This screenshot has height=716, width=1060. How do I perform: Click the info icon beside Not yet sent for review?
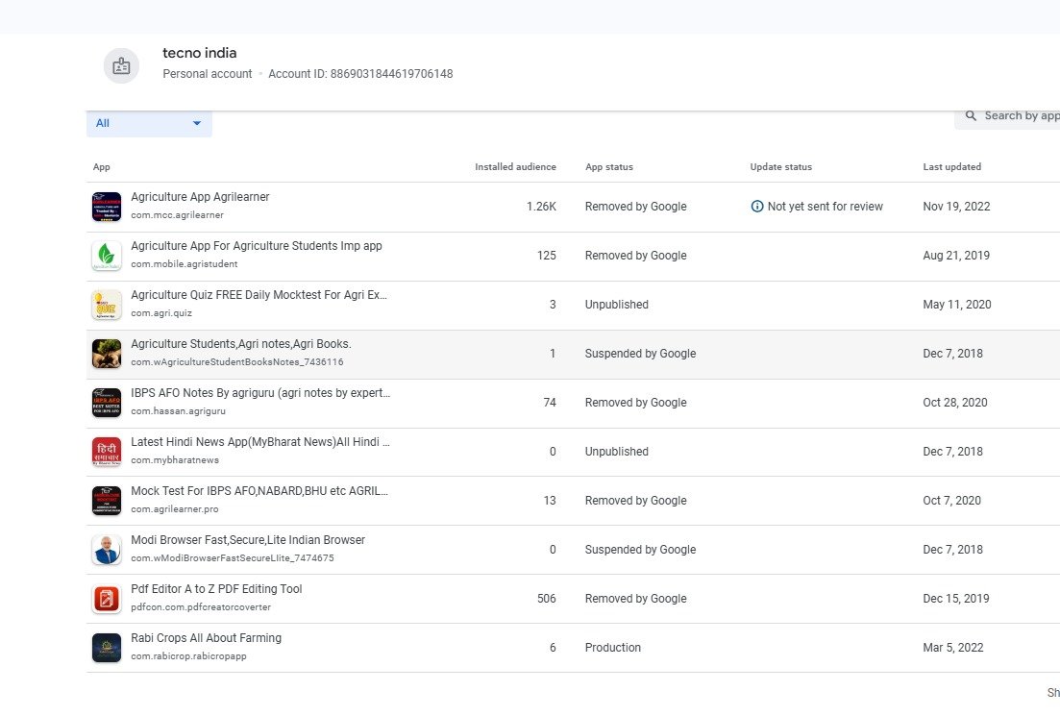757,207
